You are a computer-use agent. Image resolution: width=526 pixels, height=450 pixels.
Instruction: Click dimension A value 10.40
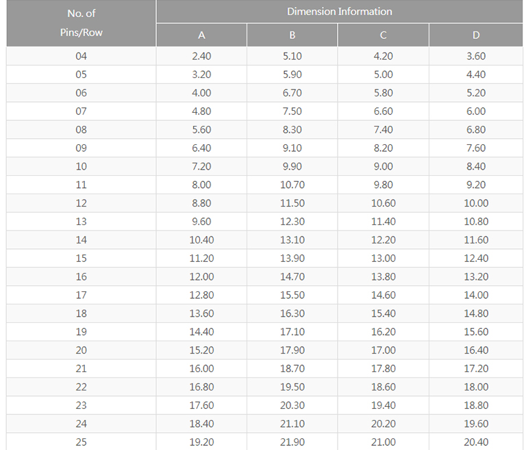pos(201,240)
